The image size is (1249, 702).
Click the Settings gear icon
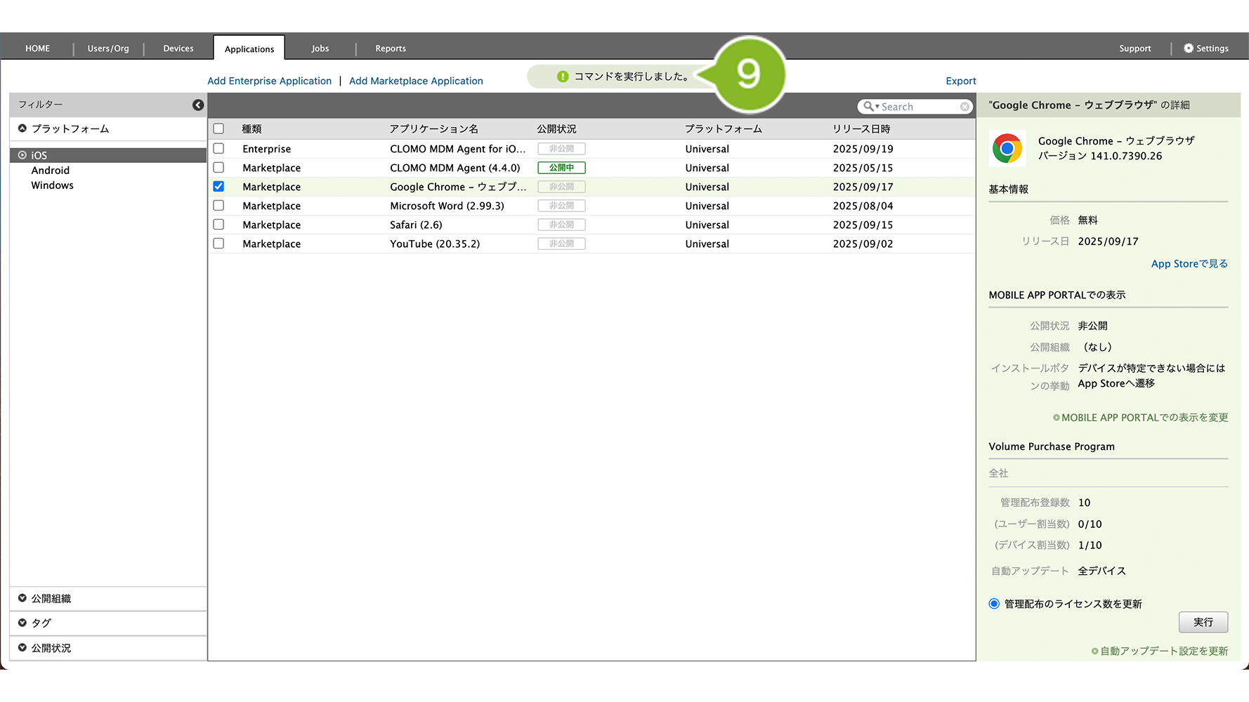tap(1188, 48)
